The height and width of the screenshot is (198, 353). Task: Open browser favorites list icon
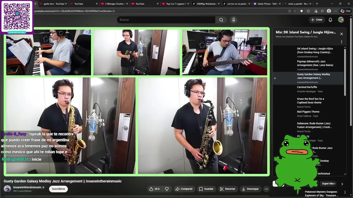pos(322,11)
